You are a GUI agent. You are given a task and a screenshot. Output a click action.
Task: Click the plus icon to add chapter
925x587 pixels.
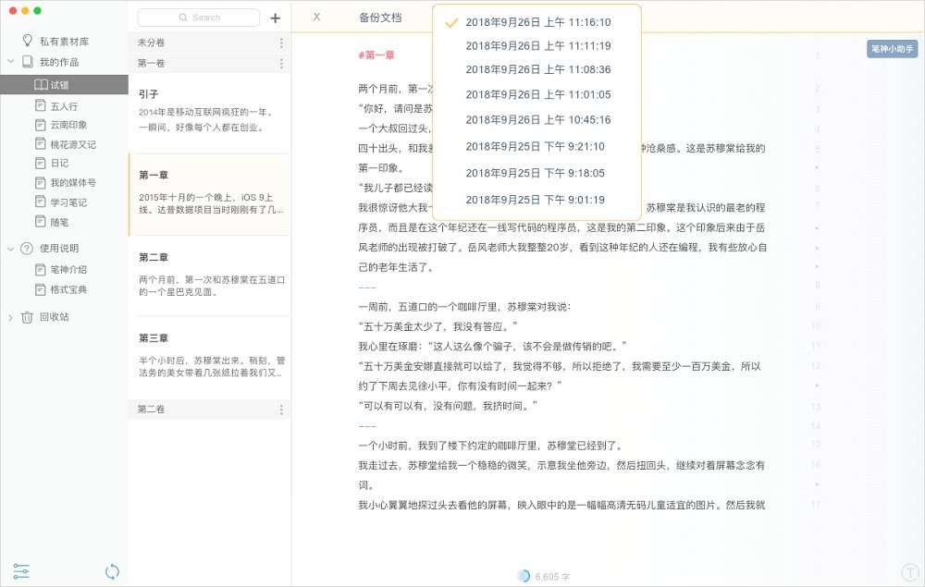(x=275, y=18)
